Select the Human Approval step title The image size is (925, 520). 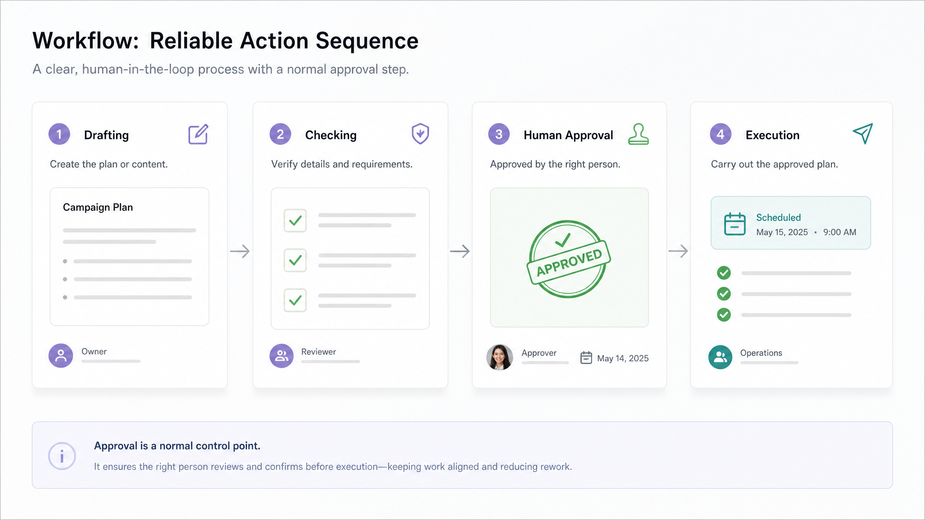pyautogui.click(x=569, y=135)
